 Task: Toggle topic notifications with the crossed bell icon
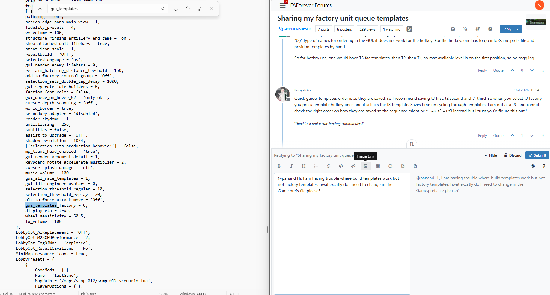[465, 29]
